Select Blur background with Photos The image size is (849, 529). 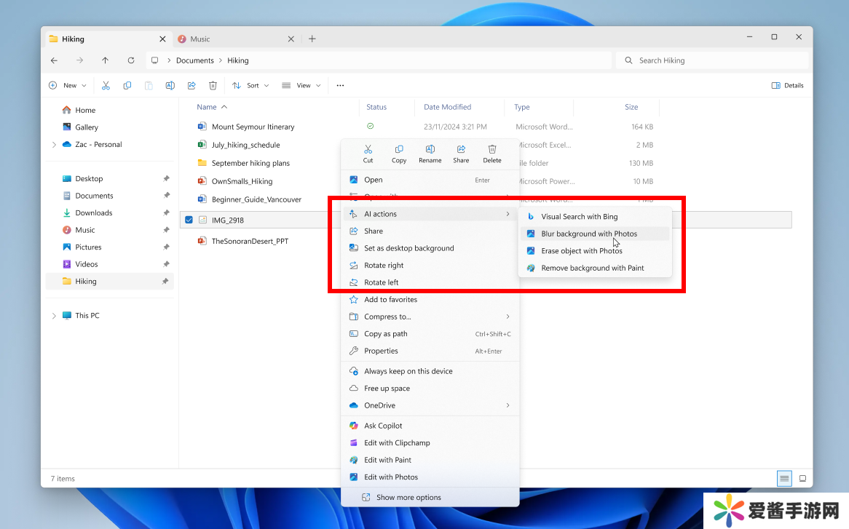point(589,234)
